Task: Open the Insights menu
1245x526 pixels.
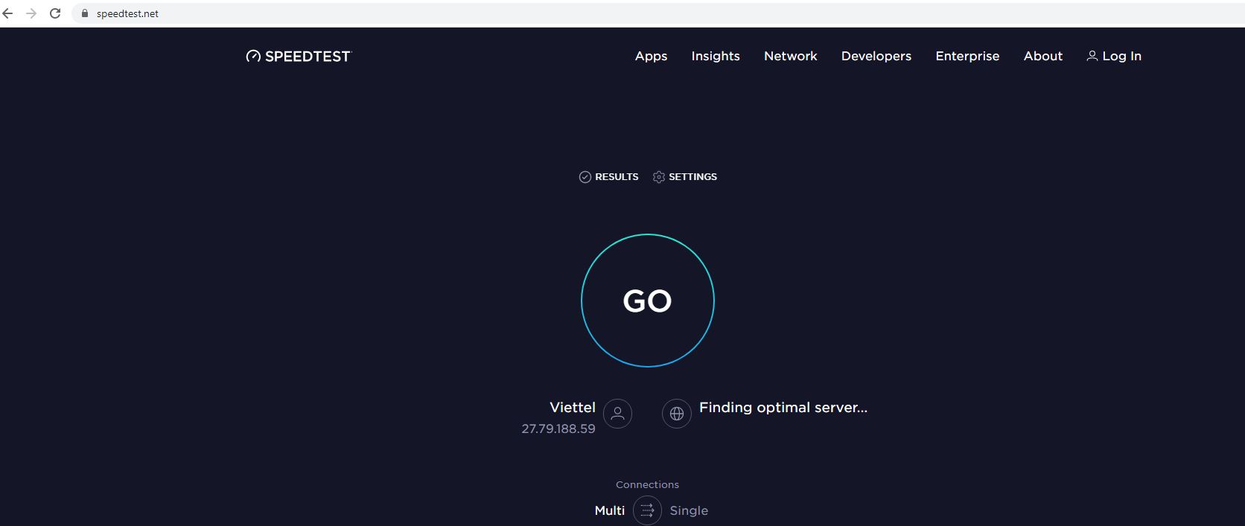Action: point(716,56)
